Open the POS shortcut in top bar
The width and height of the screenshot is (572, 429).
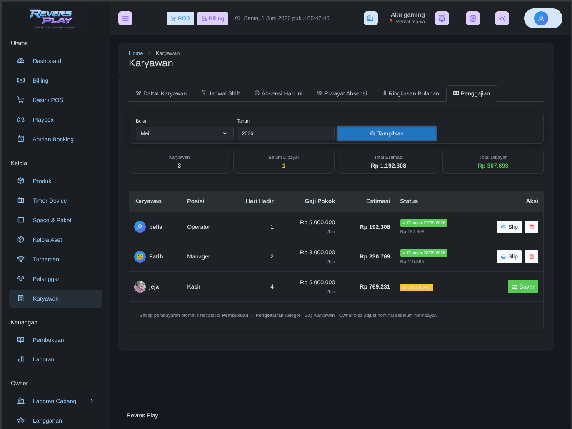tap(180, 18)
